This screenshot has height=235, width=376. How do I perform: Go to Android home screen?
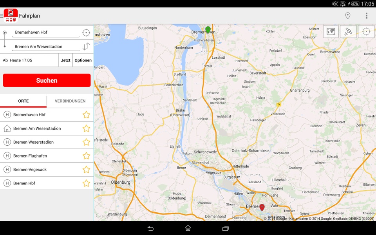(x=188, y=228)
